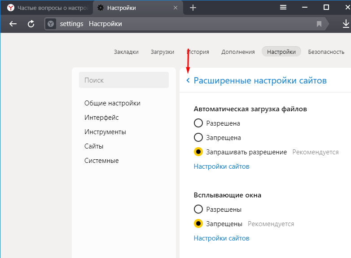
Task: Open the Закладки tab
Action: click(x=126, y=52)
